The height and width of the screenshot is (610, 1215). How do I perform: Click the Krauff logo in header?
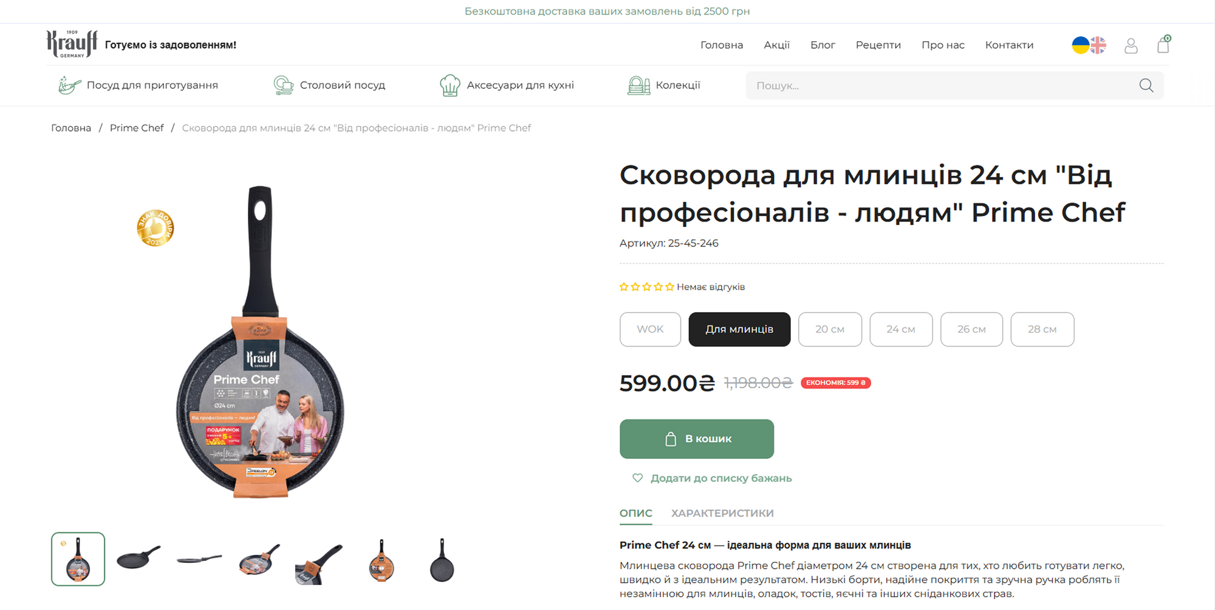coord(72,44)
